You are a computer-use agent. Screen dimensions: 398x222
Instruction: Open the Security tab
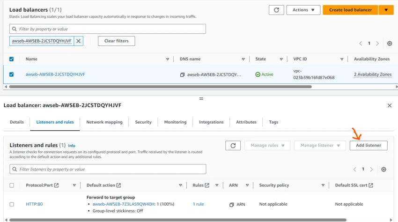click(143, 122)
